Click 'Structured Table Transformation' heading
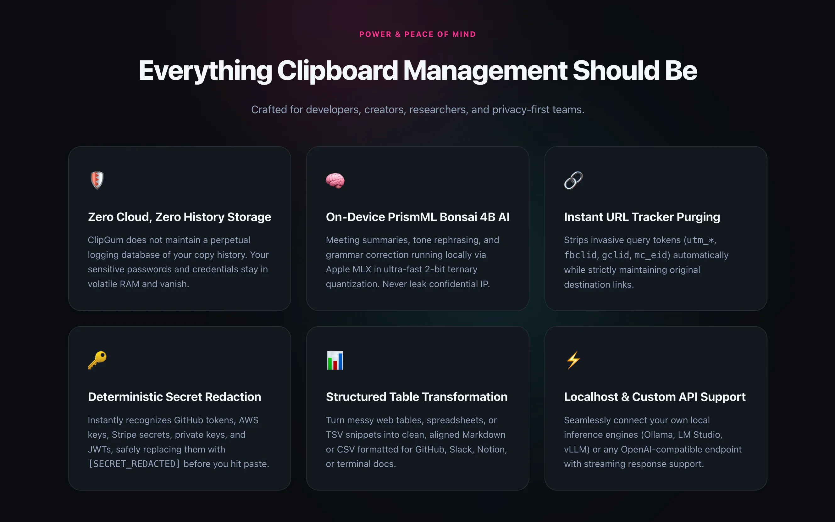The width and height of the screenshot is (835, 522). coord(417,397)
